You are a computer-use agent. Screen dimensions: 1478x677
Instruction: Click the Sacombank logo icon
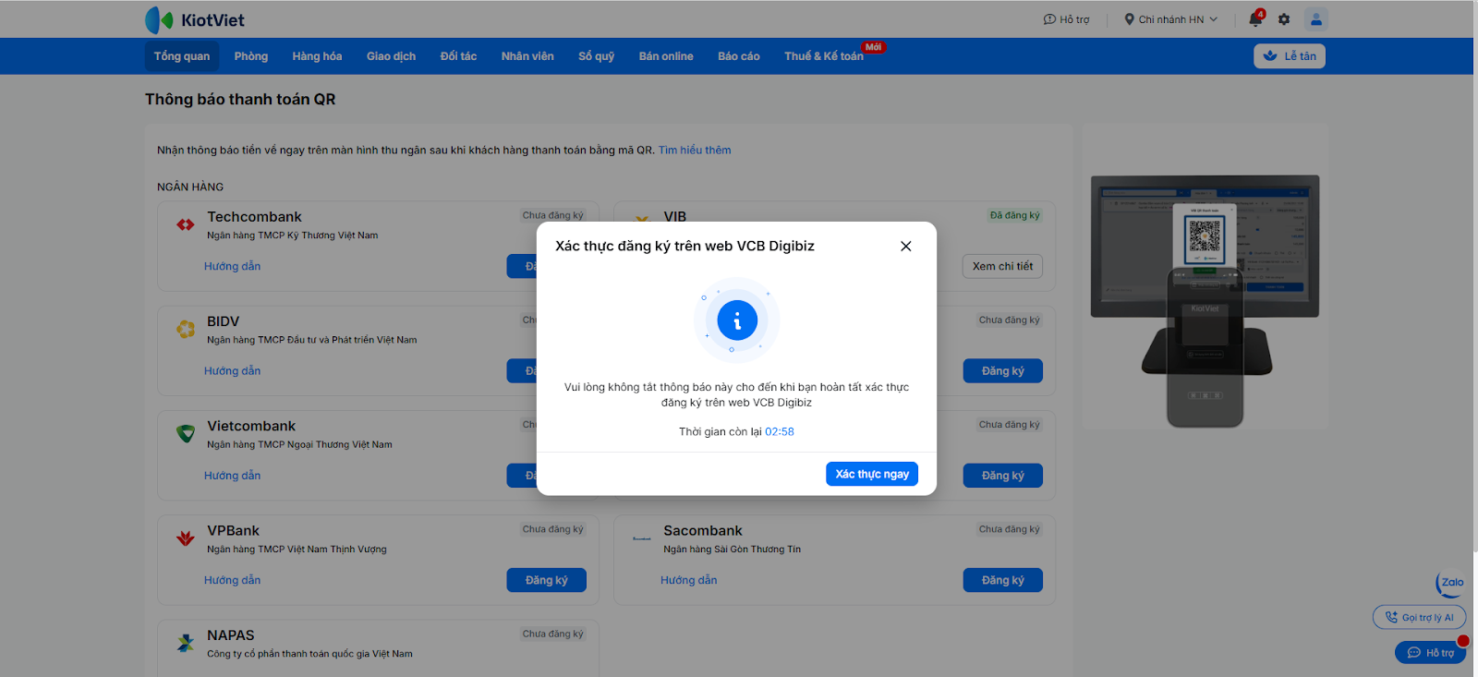pos(642,538)
